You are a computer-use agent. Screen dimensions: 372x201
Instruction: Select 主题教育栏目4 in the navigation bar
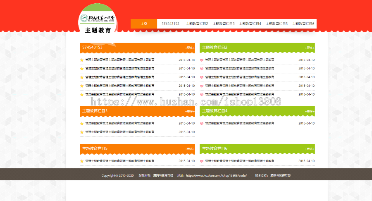click(x=250, y=24)
